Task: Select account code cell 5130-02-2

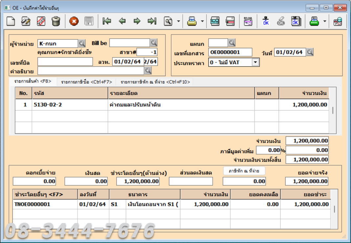Action: [70, 105]
